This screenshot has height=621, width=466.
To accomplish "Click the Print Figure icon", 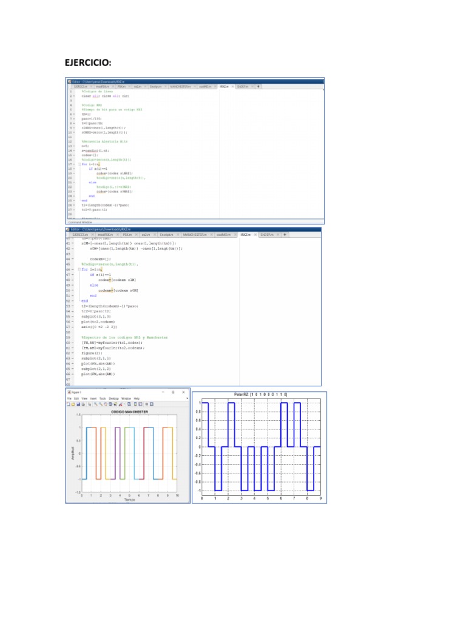I will 83,403.
